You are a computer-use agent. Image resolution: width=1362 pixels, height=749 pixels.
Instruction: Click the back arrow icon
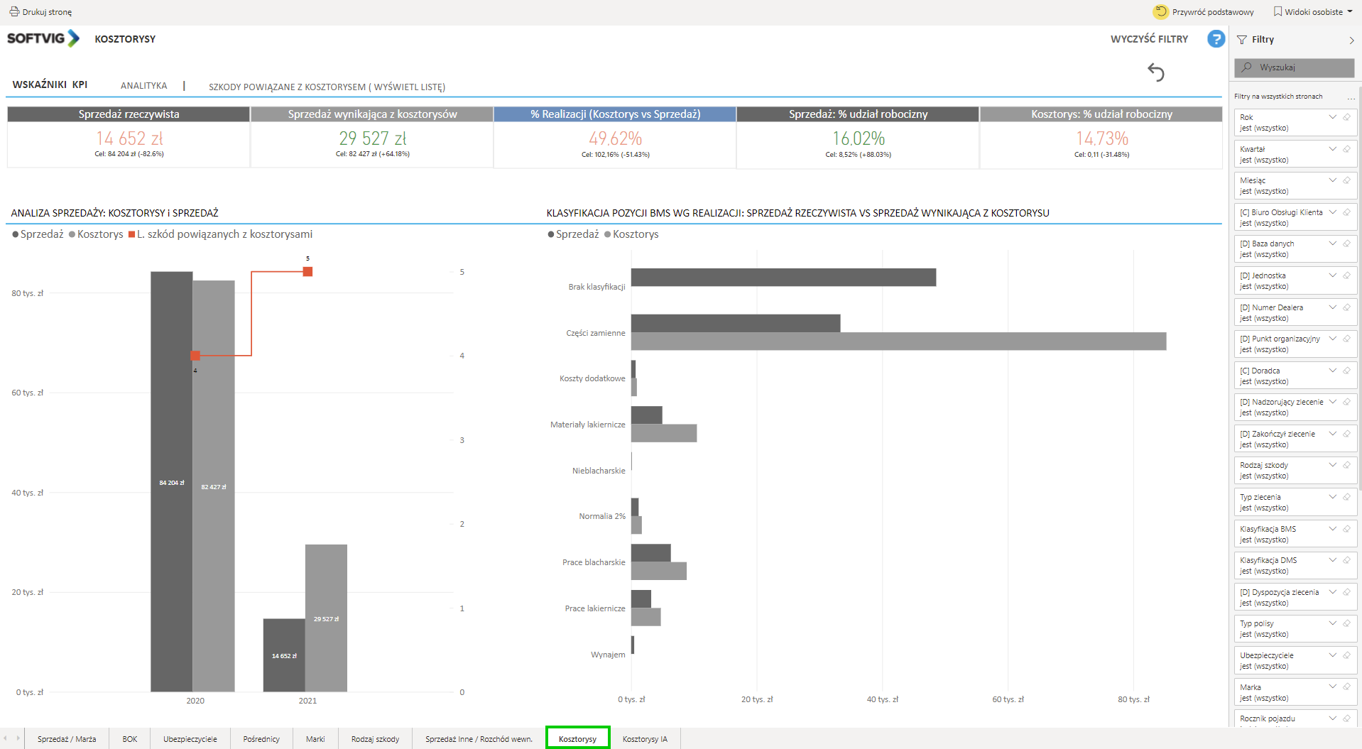[1155, 72]
